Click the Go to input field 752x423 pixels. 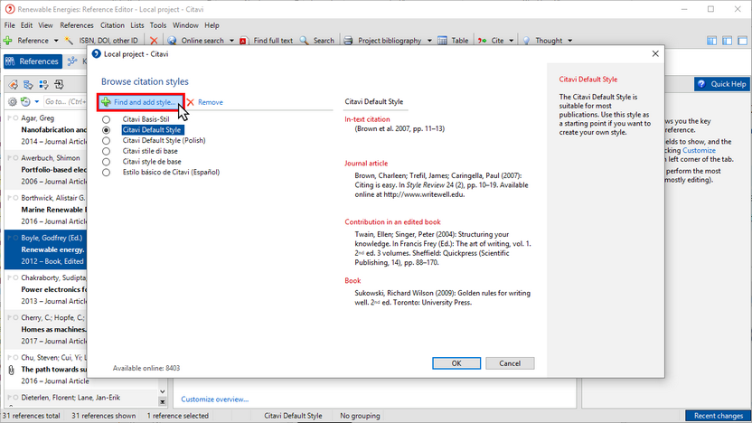tap(65, 101)
